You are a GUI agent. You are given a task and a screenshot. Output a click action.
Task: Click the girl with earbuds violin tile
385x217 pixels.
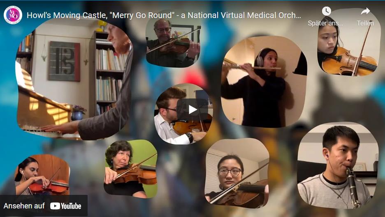click(42, 174)
